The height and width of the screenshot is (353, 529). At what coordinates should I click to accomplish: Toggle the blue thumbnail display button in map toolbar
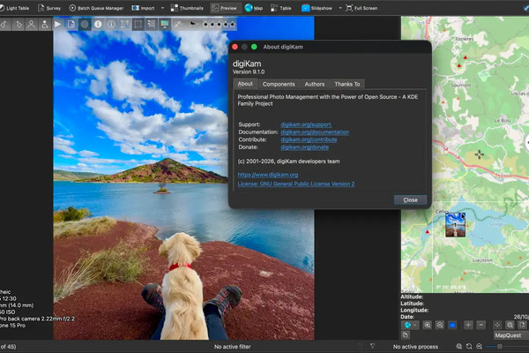point(452,325)
